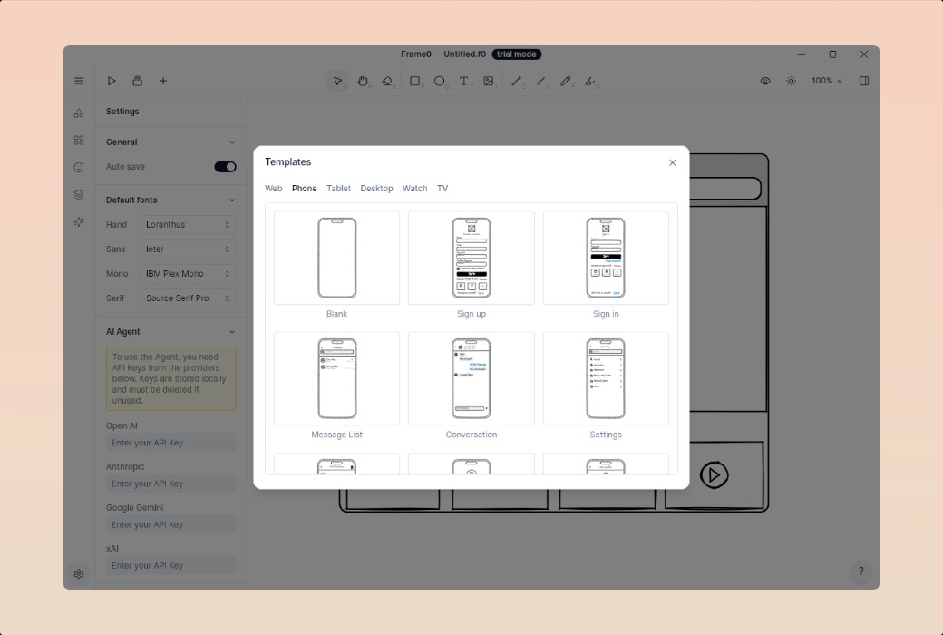Select the Eraser tool
The width and height of the screenshot is (943, 635).
[387, 81]
